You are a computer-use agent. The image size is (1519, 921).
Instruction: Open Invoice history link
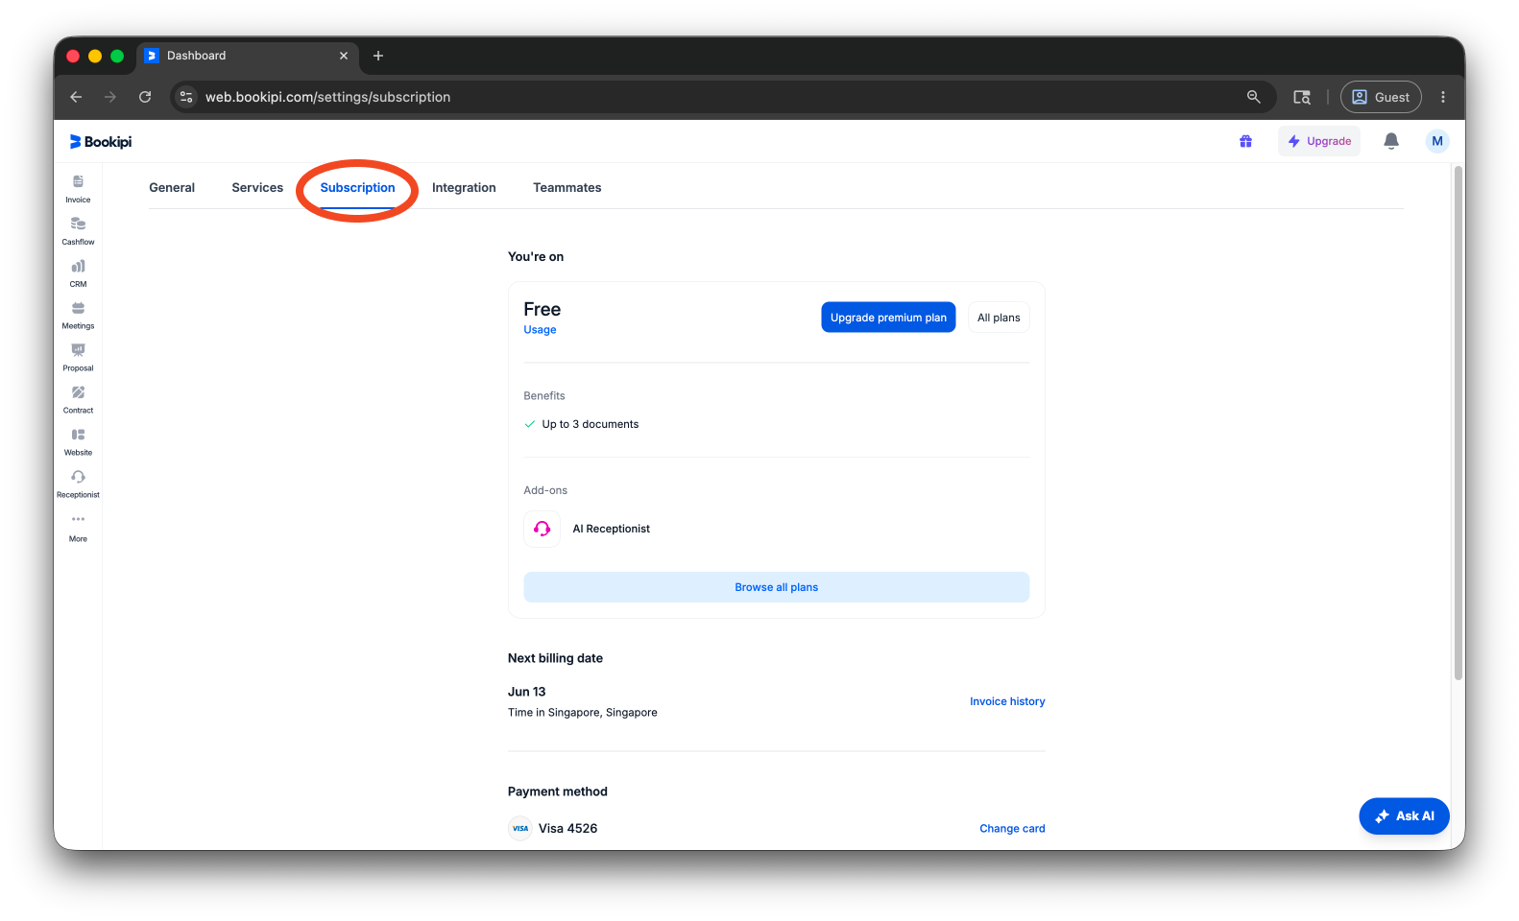(x=1007, y=701)
